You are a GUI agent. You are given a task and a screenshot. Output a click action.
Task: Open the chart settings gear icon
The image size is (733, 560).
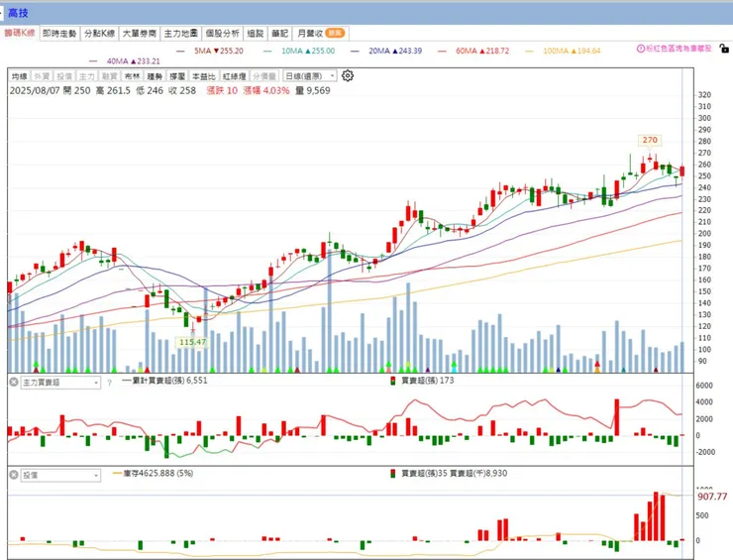click(348, 75)
